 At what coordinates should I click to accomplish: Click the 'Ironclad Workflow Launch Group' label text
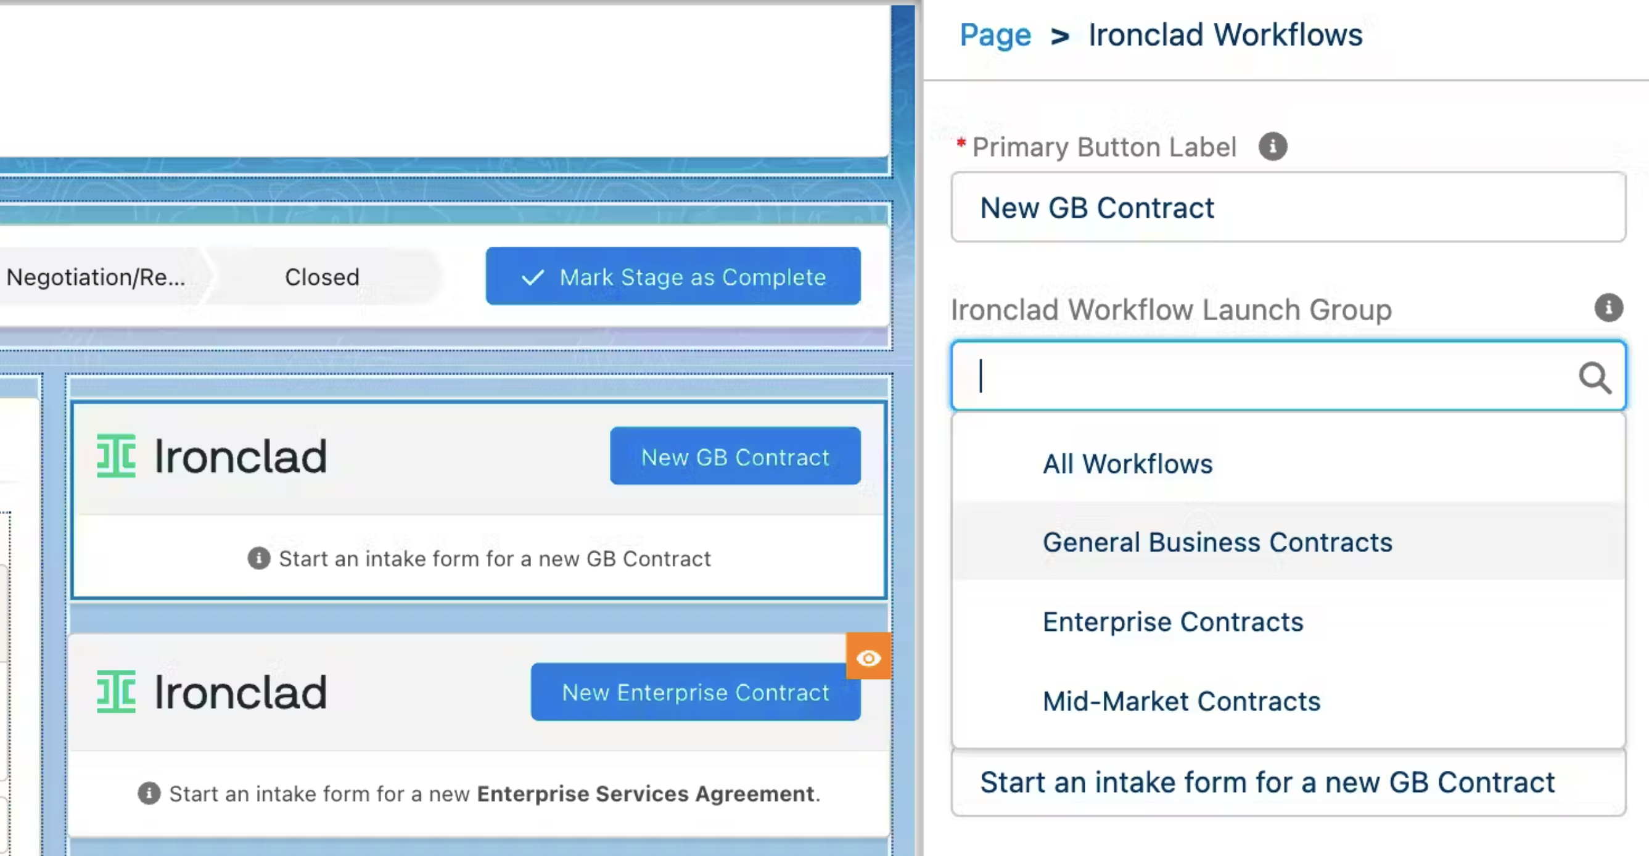tap(1171, 310)
